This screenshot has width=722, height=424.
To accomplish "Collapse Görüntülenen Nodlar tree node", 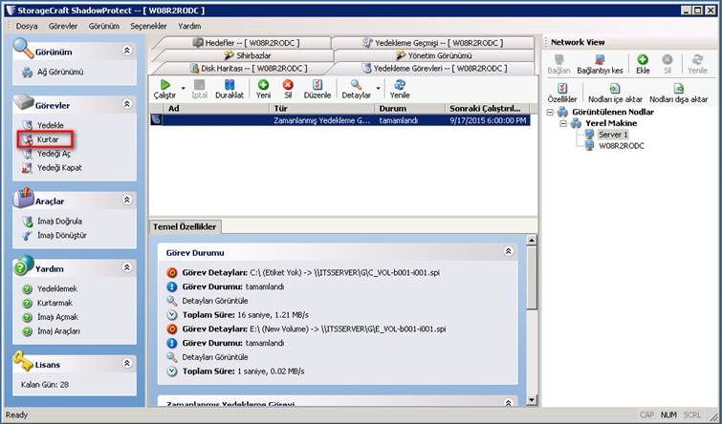I will [550, 113].
